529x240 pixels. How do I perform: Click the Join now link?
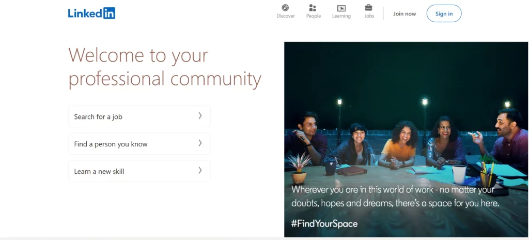(404, 14)
